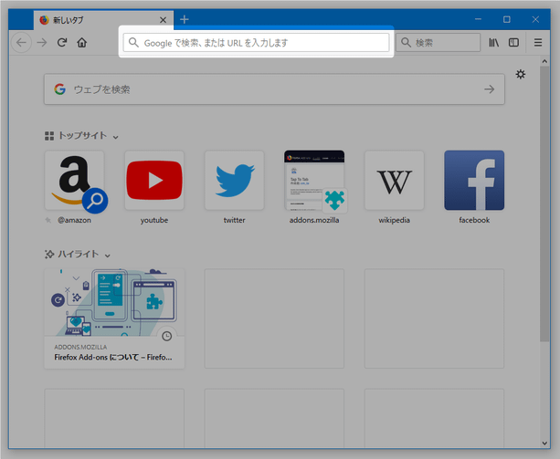Click the ウェブを検索 search field
The width and height of the screenshot is (560, 459).
point(274,89)
